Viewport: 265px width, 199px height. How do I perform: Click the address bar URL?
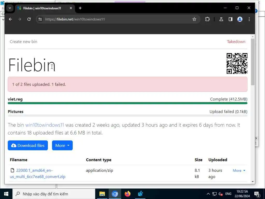point(75,19)
